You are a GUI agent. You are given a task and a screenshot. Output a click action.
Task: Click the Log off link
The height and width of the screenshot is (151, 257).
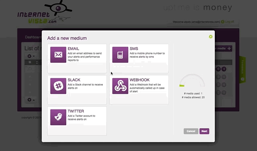point(229,22)
